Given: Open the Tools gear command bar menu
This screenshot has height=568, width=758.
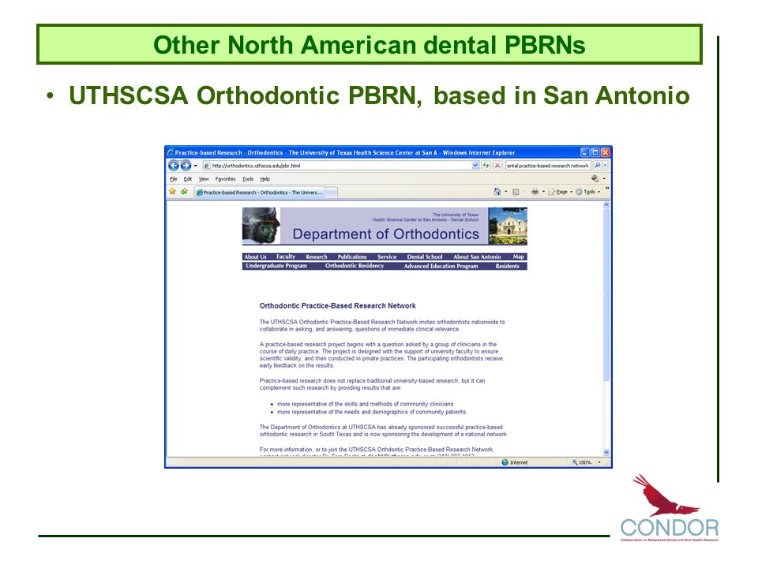Looking at the screenshot, I should pos(587,192).
